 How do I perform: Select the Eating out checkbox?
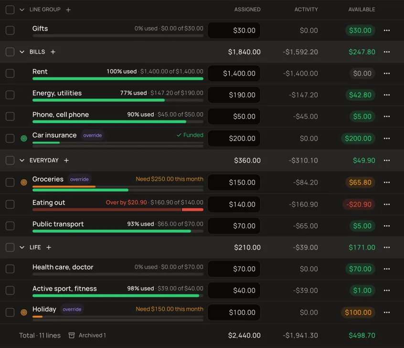tap(10, 204)
